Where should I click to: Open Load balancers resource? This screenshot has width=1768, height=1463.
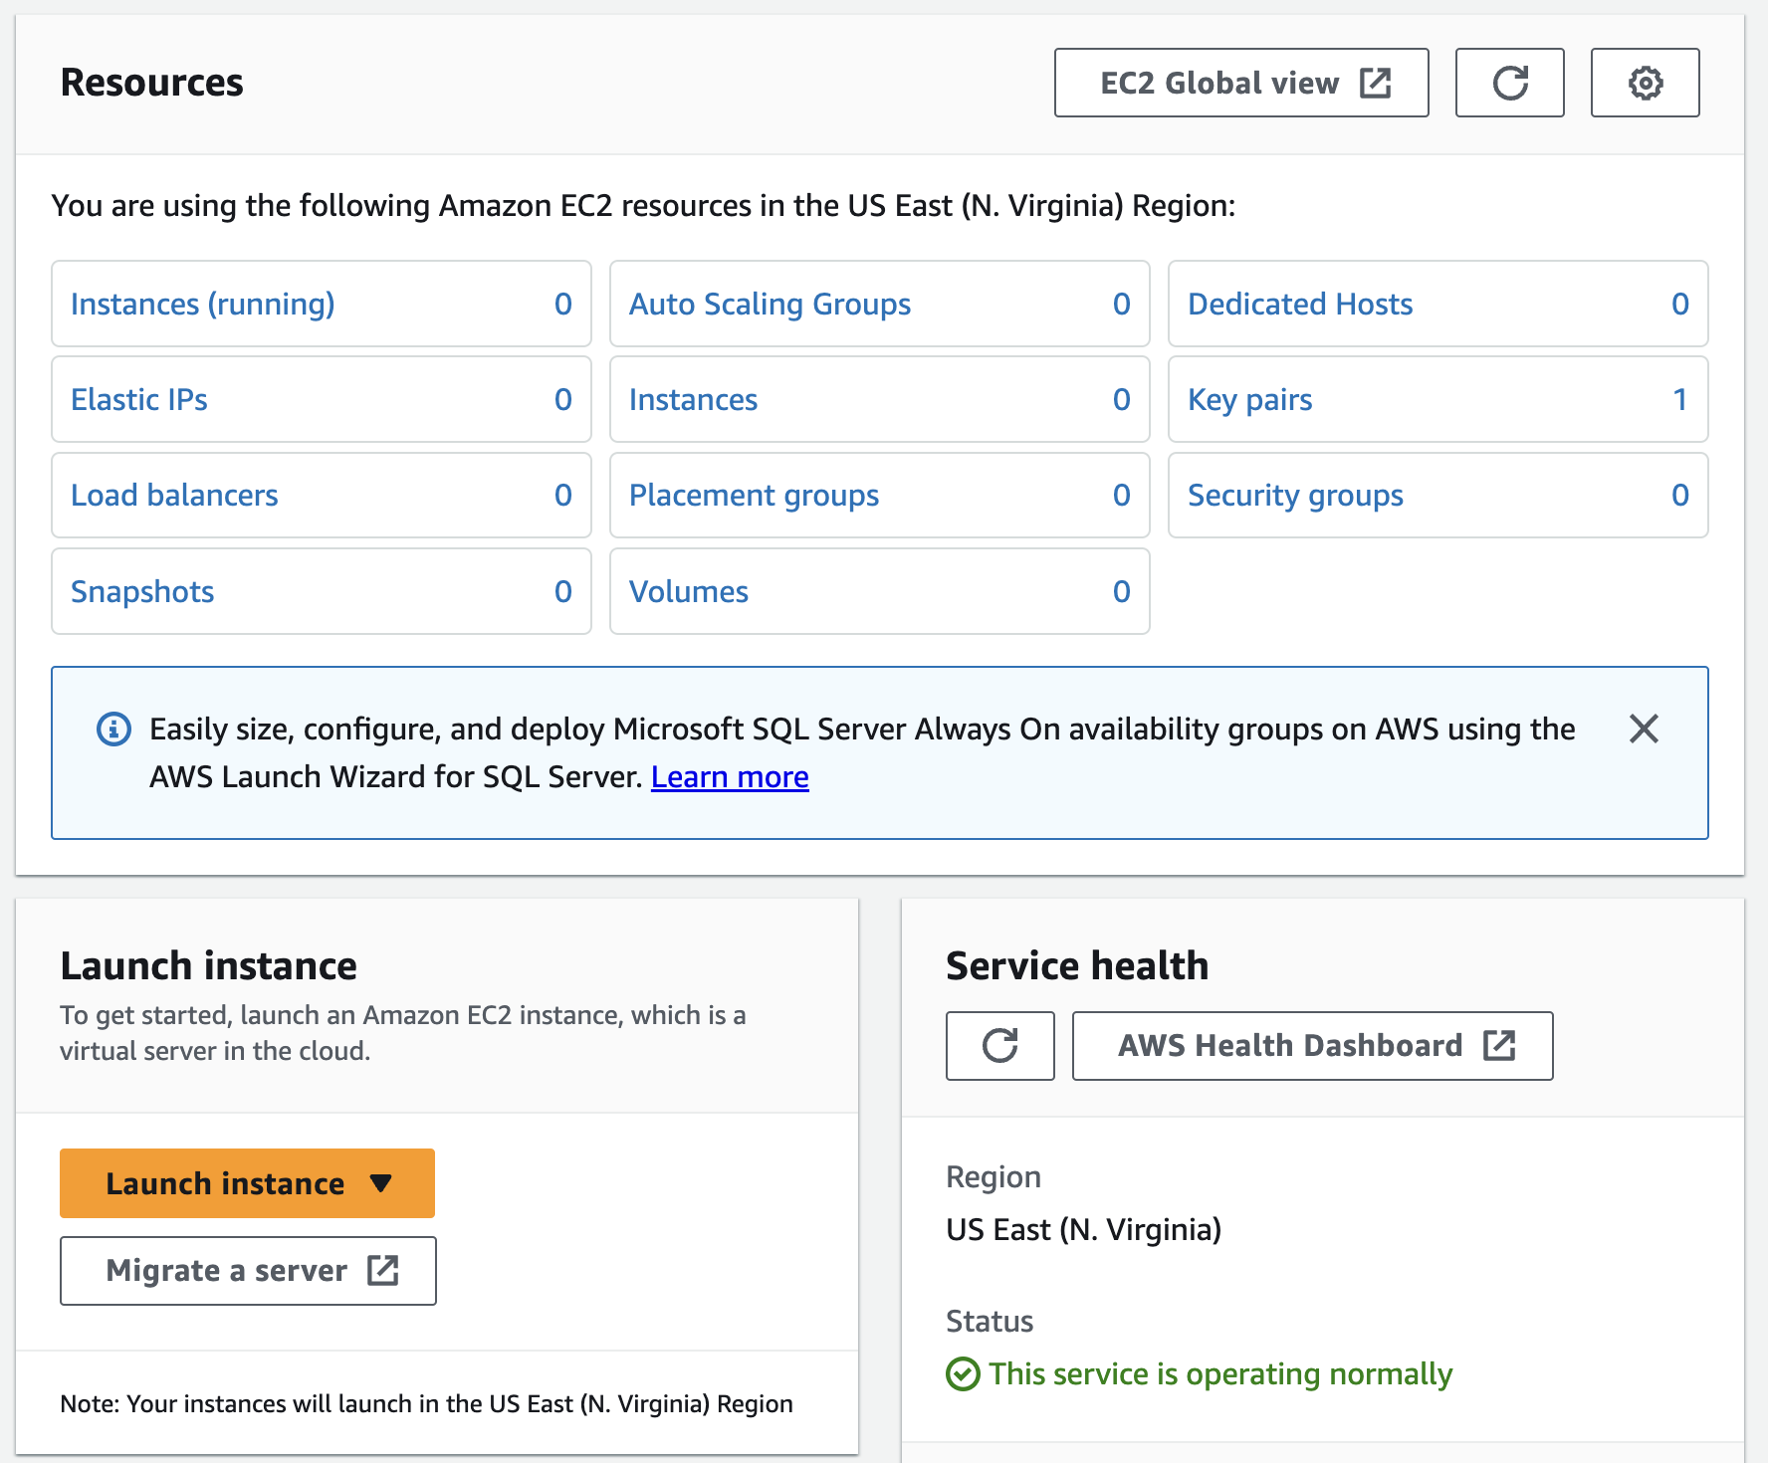click(174, 495)
